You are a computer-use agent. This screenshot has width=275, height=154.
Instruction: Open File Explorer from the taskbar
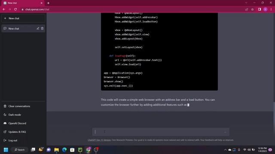56,150
